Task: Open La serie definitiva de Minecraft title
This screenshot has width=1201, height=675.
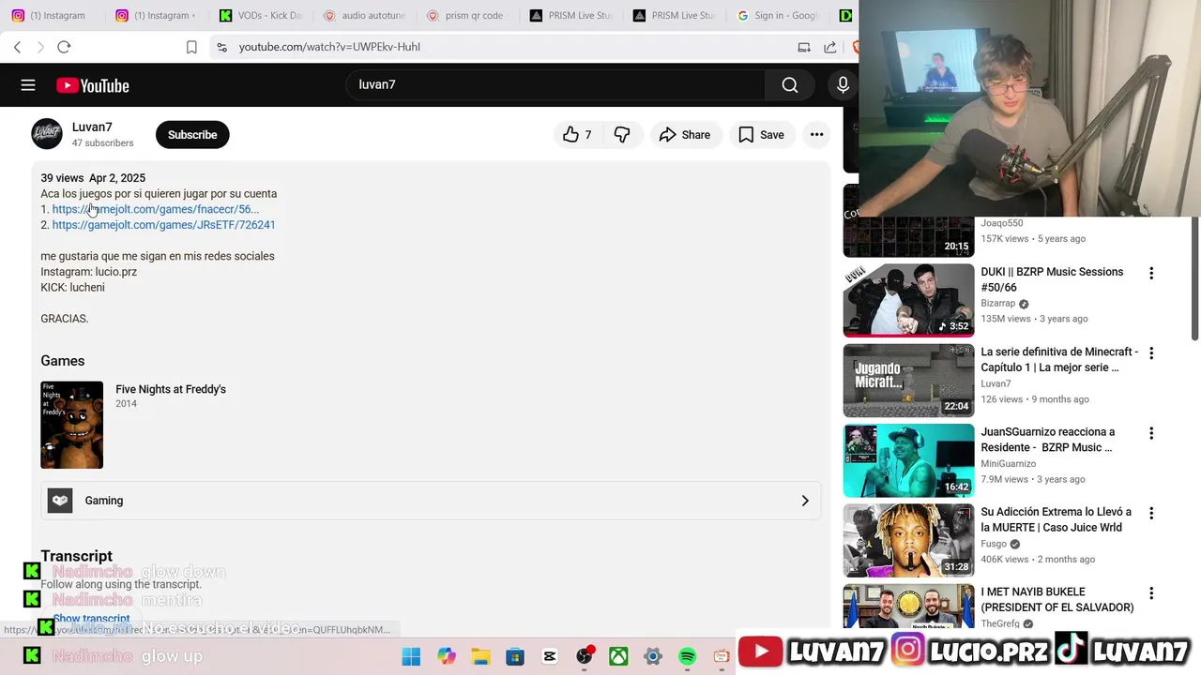Action: (x=1059, y=360)
